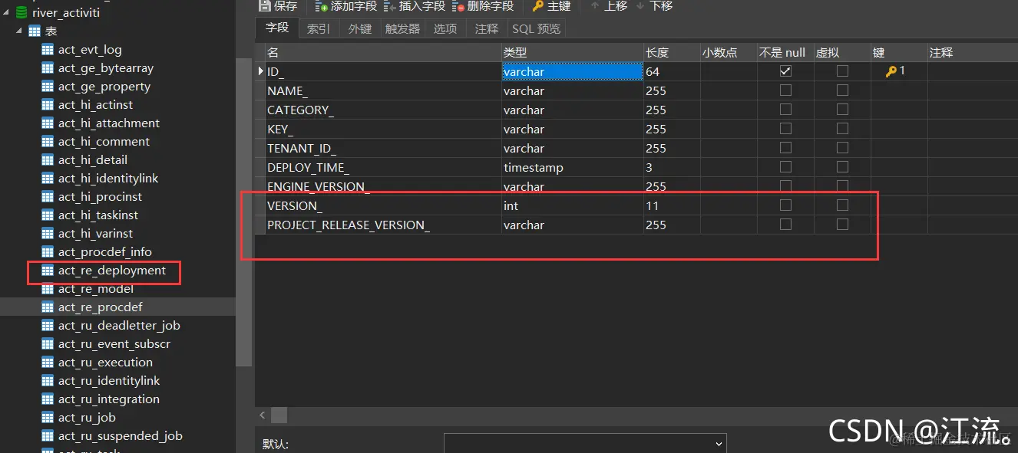Click the primary key icon in ID_ row
The image size is (1018, 453).
pos(891,71)
